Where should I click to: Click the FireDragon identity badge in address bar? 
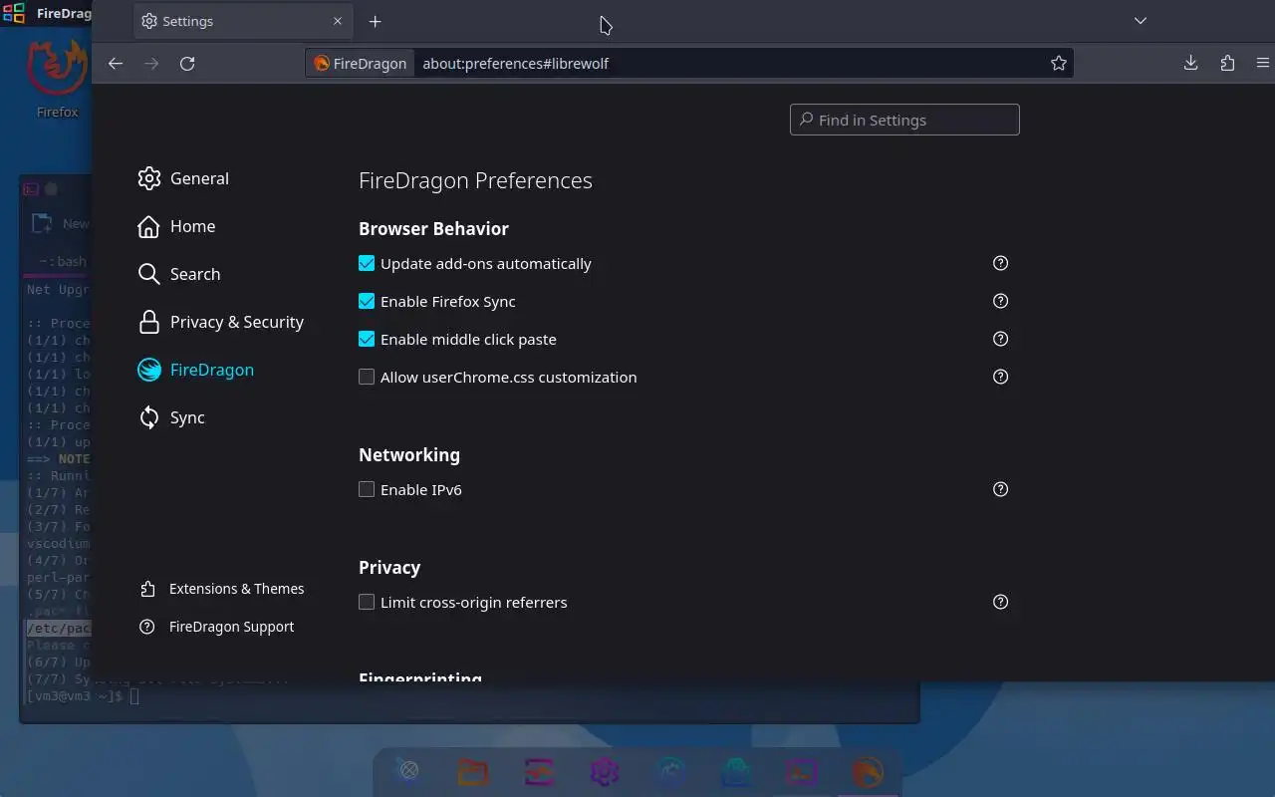(x=361, y=63)
